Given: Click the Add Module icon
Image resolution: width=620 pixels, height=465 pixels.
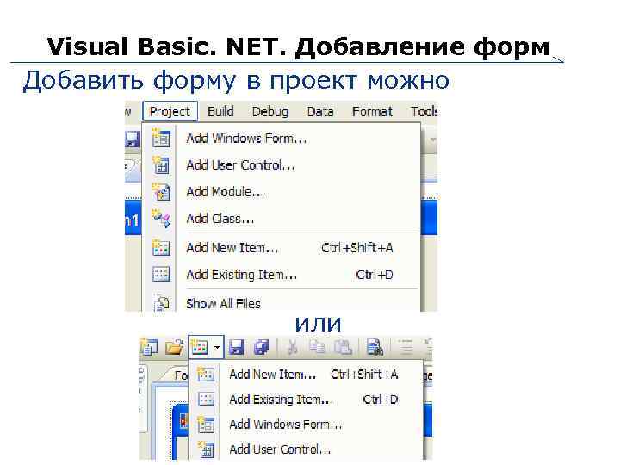Looking at the screenshot, I should 161,192.
